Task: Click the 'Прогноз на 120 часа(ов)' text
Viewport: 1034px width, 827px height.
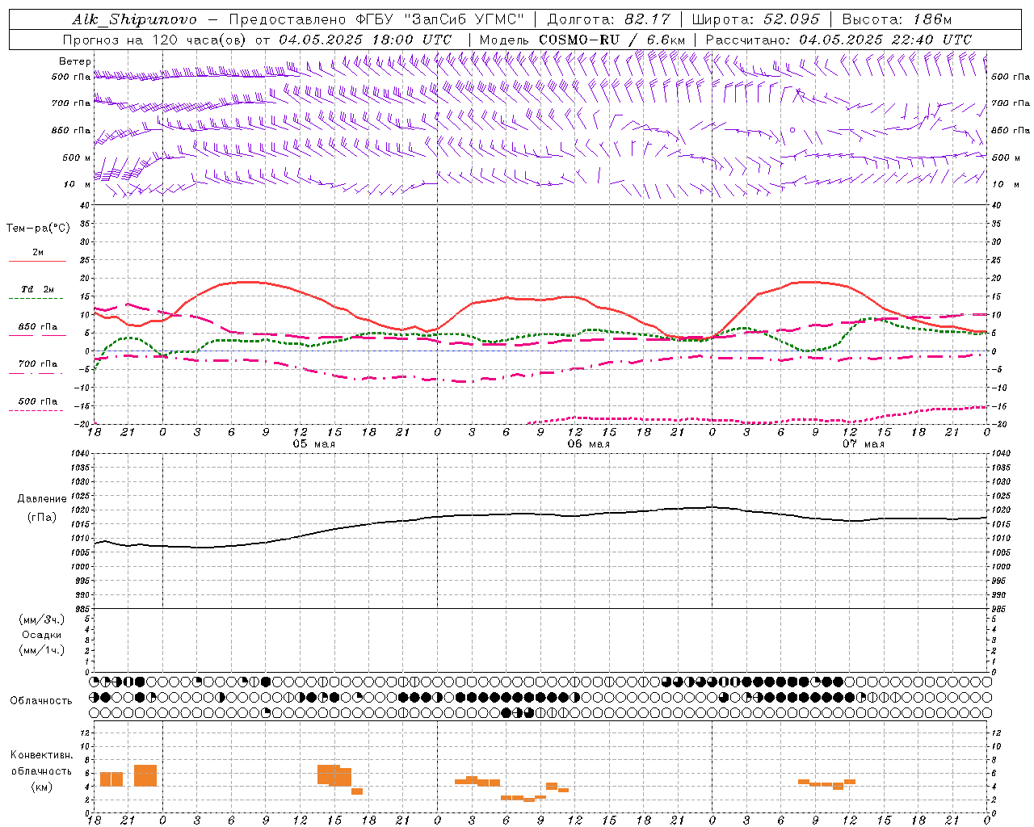Action: coord(156,40)
